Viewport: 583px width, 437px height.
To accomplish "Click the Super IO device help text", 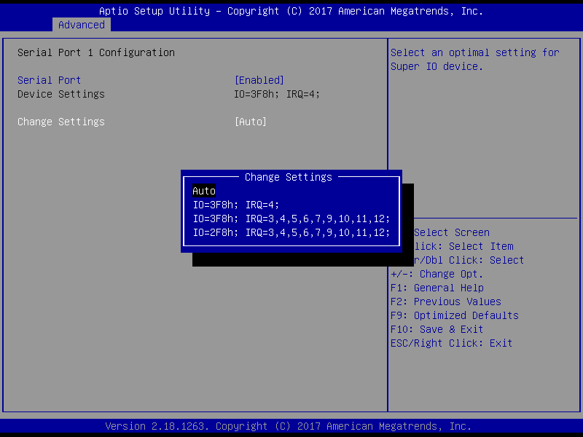I will click(x=475, y=59).
